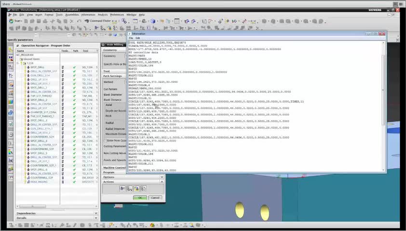The height and width of the screenshot is (231, 406).
Task: Click List icon in Actions section
Action: coord(143,189)
